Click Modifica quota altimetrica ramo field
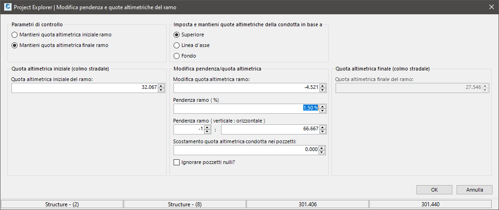 click(x=245, y=88)
